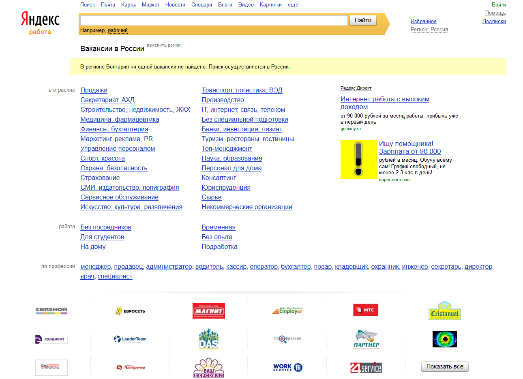Open Медицина, фармацевтика category
Image resolution: width=523 pixels, height=379 pixels.
pos(120,120)
